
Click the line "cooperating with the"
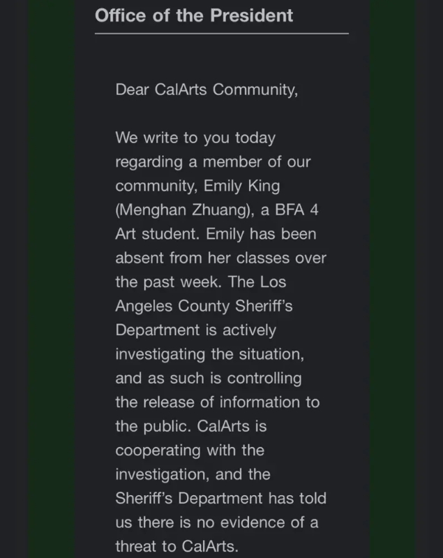pos(189,450)
